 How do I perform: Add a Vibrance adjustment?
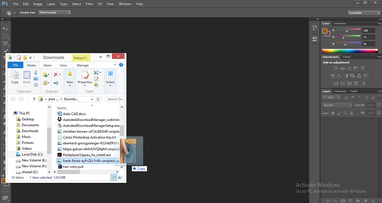[363, 68]
